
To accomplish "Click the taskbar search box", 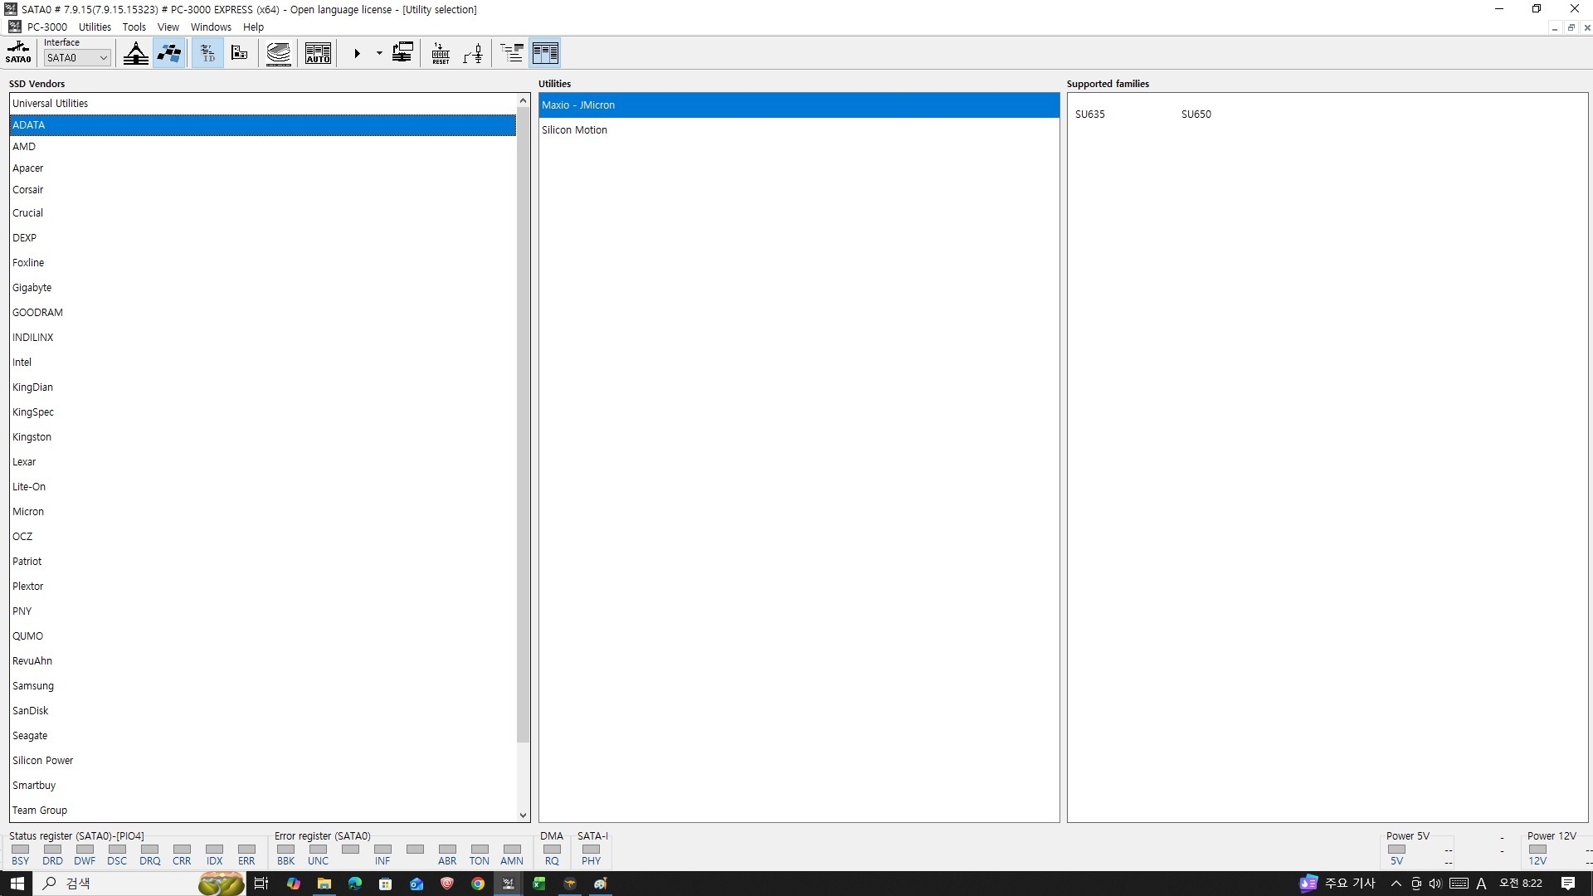I will (139, 884).
